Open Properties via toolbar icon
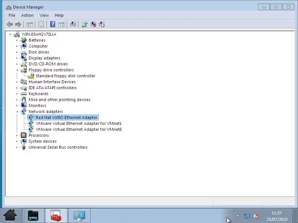This screenshot has height=223, width=298. (x=41, y=24)
